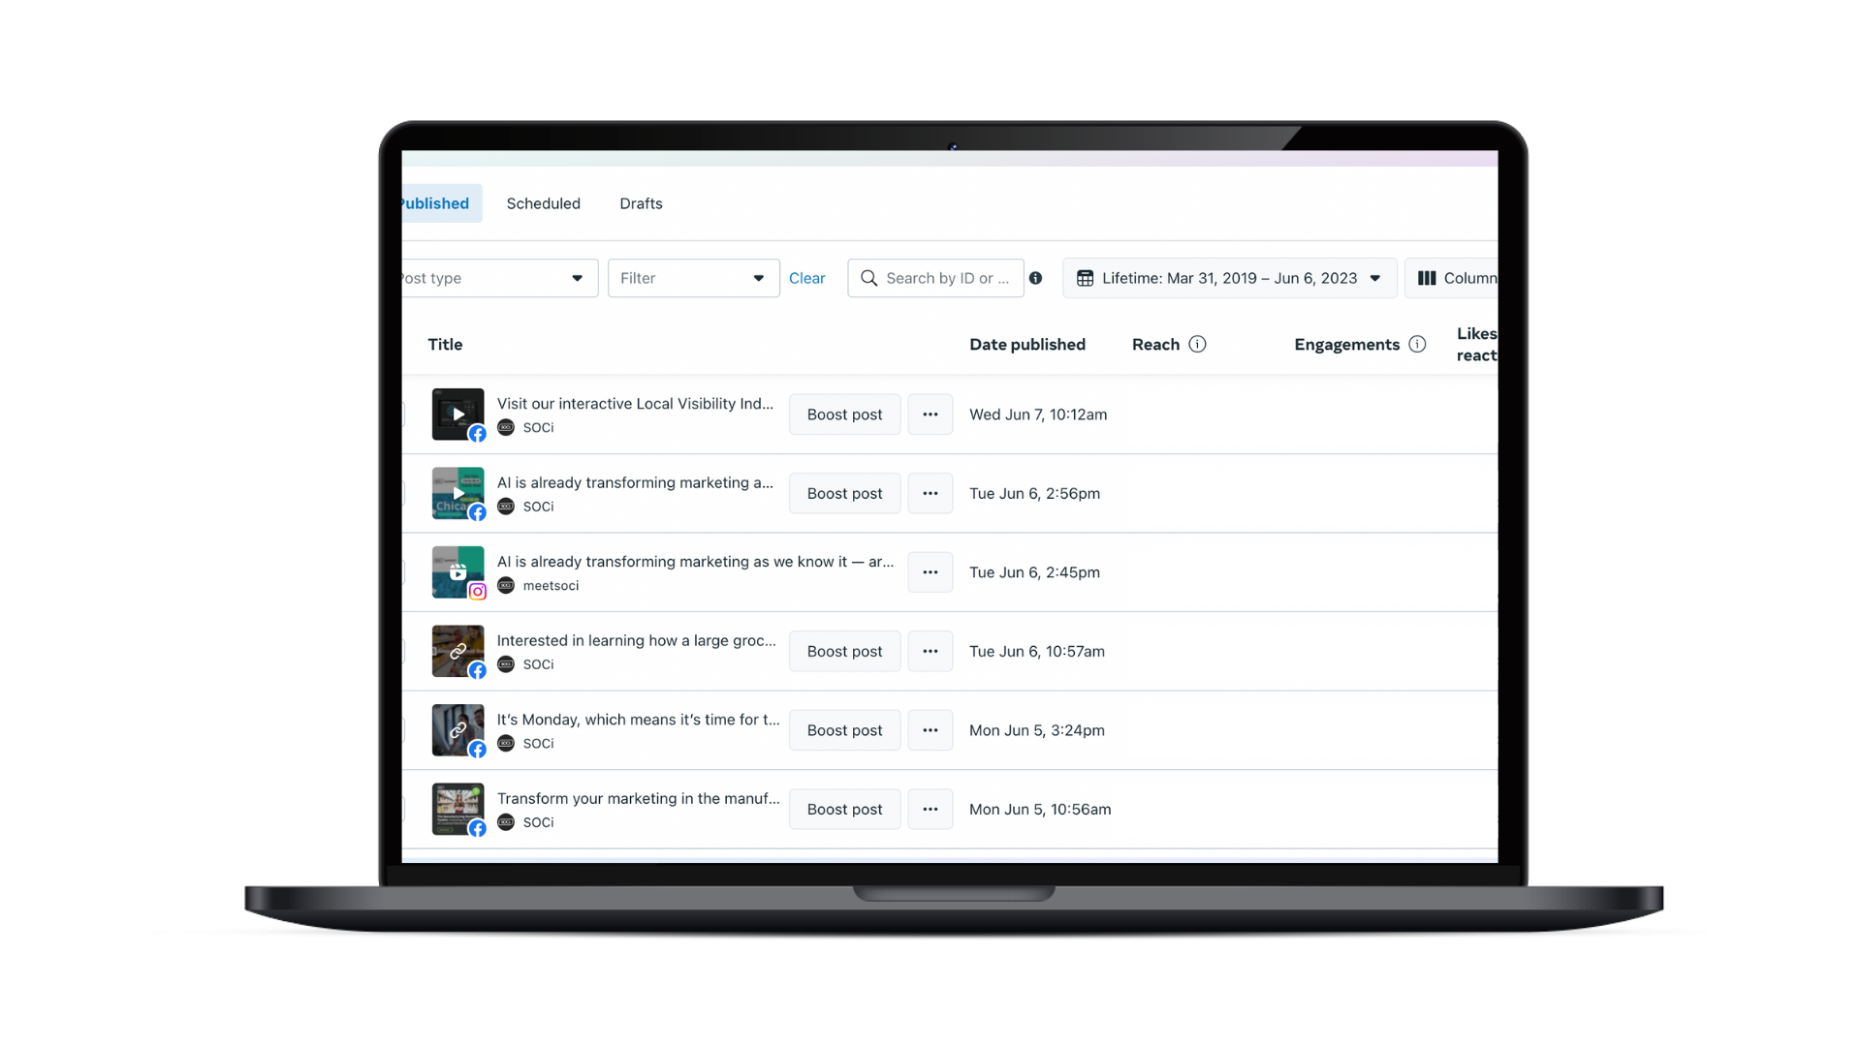Click Boost post on the Jun 7 post
Image resolution: width=1861 pixels, height=1046 pixels.
tap(843, 414)
